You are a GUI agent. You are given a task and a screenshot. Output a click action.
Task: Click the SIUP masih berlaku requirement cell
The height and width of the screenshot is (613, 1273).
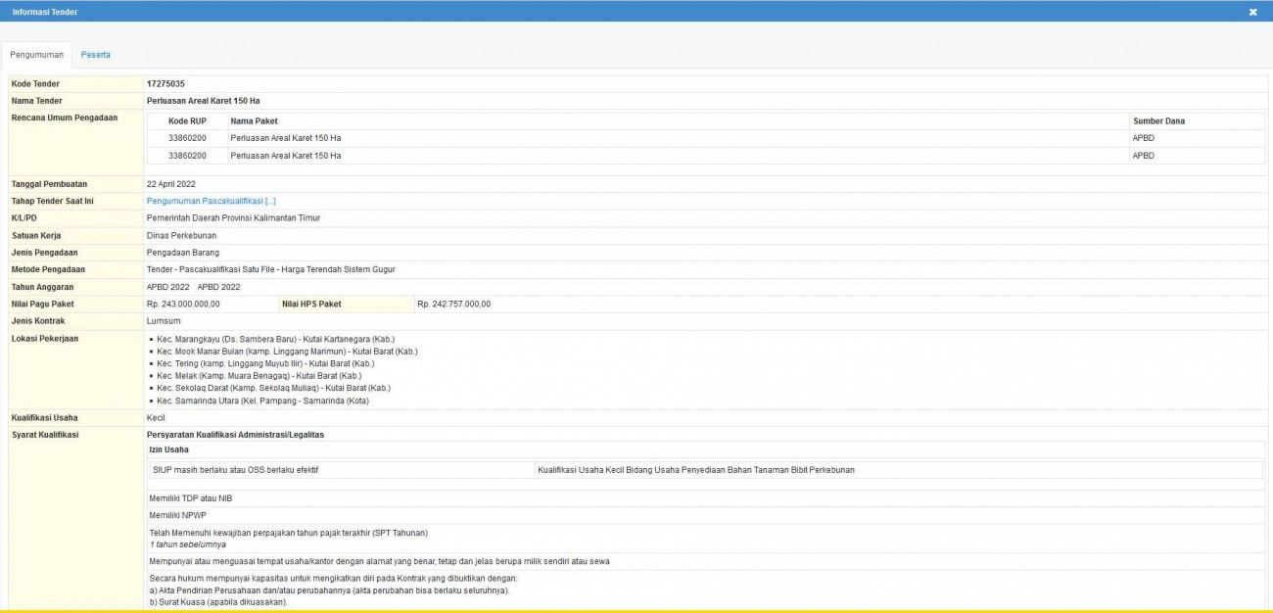[234, 470]
